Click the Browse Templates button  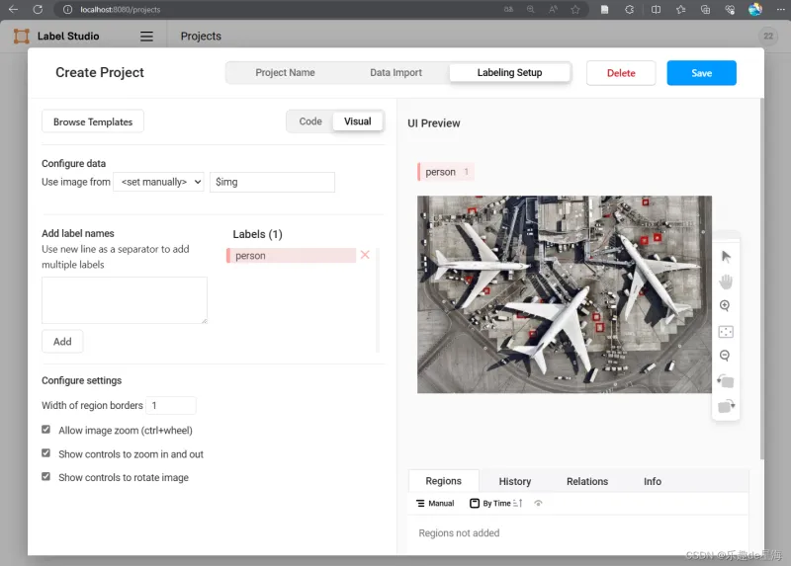pos(93,121)
